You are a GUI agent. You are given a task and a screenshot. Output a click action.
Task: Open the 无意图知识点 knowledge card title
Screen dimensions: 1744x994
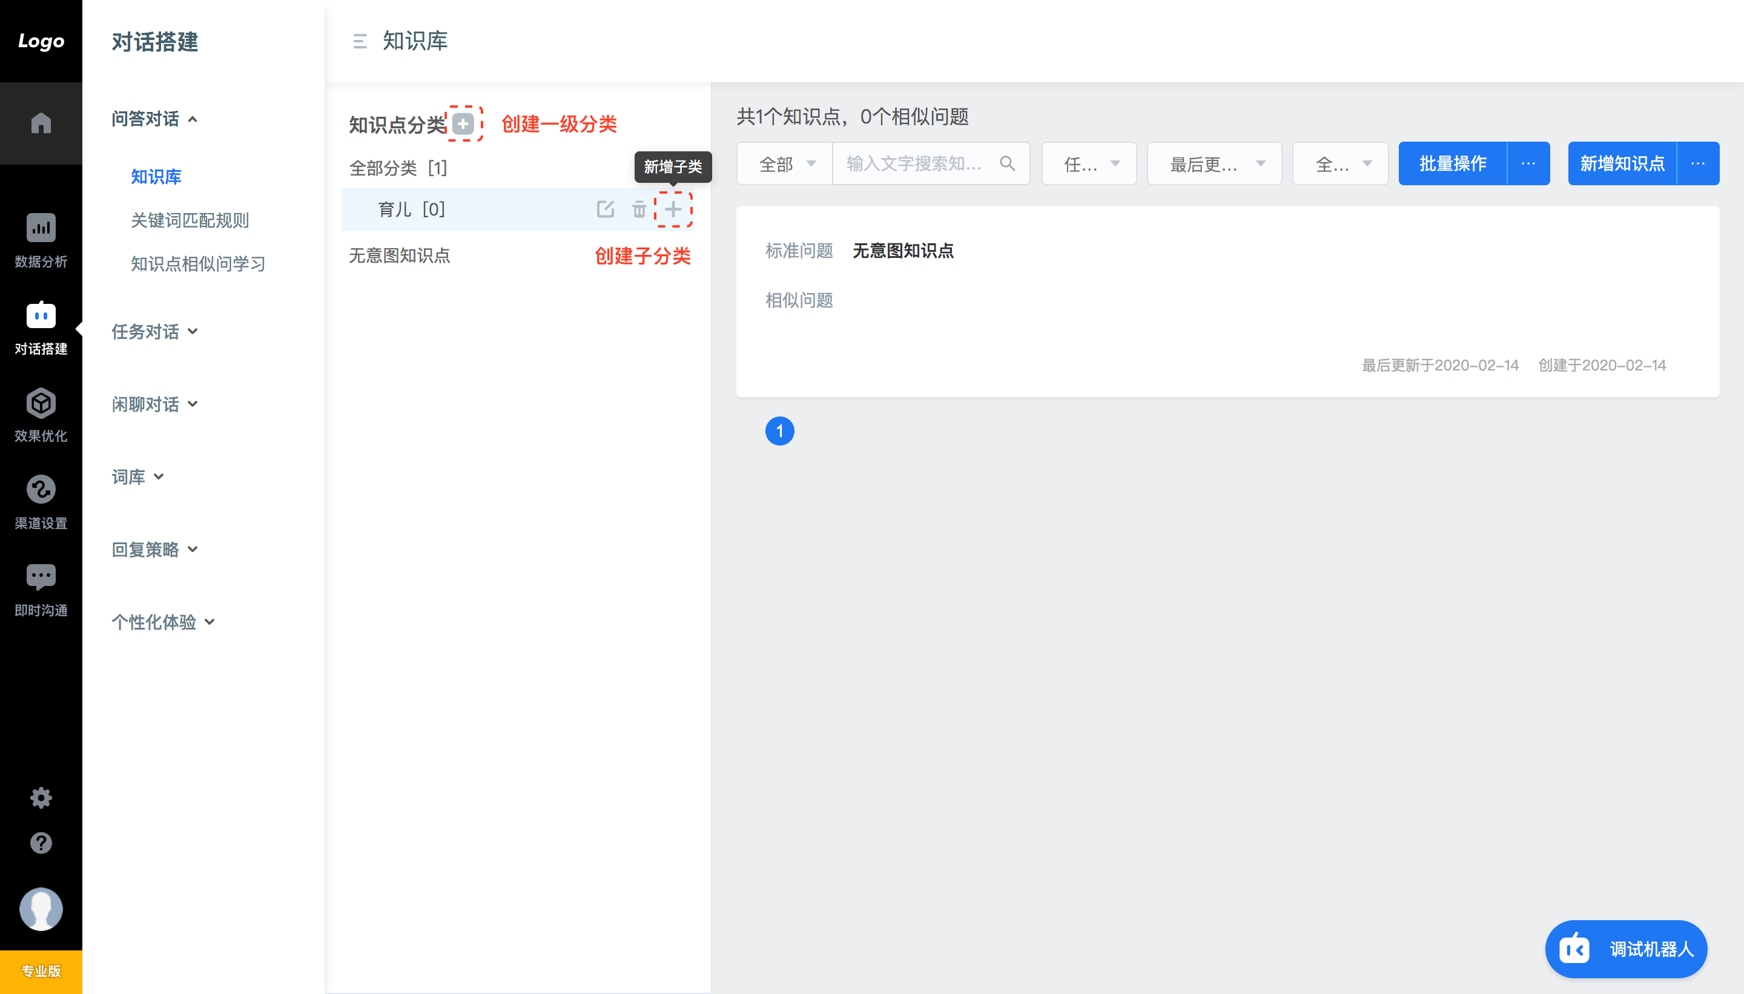903,251
